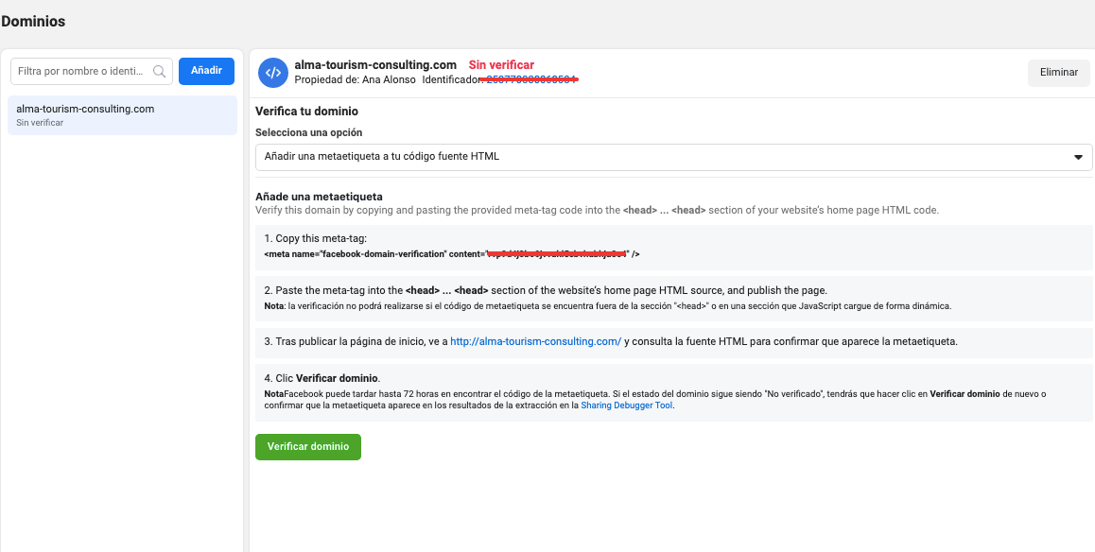Click the green Verificar dominio button

[308, 447]
